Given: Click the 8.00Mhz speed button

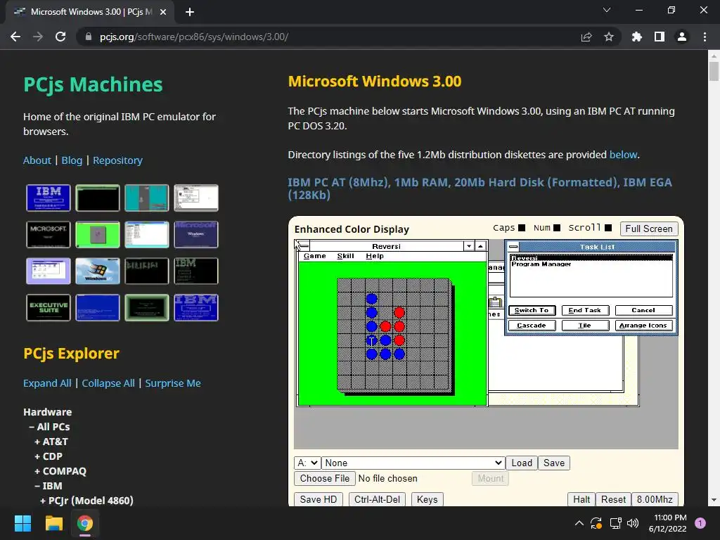Looking at the screenshot, I should (655, 500).
